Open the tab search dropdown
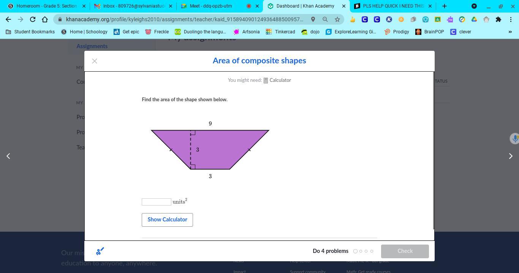This screenshot has width=519, height=273. coord(474,6)
